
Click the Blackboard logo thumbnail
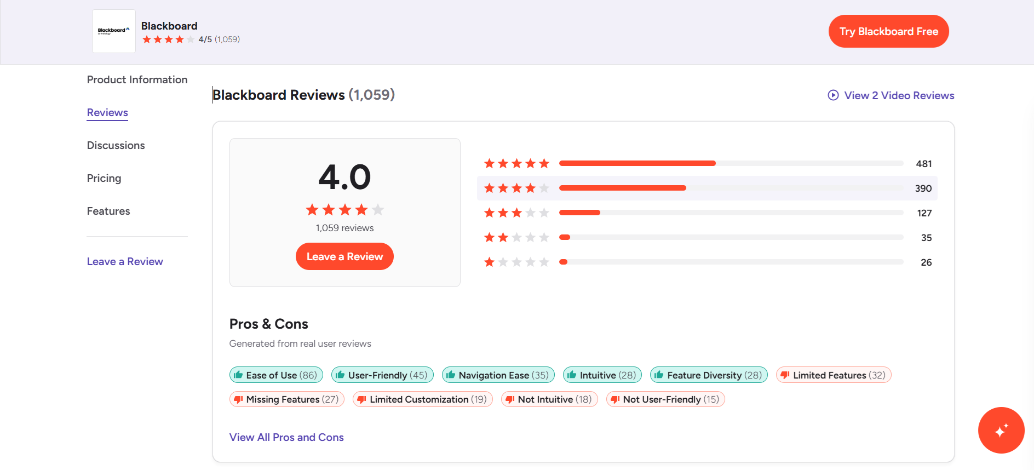coord(114,31)
